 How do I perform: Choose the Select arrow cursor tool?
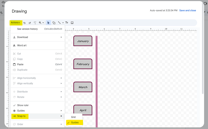coord(48,23)
